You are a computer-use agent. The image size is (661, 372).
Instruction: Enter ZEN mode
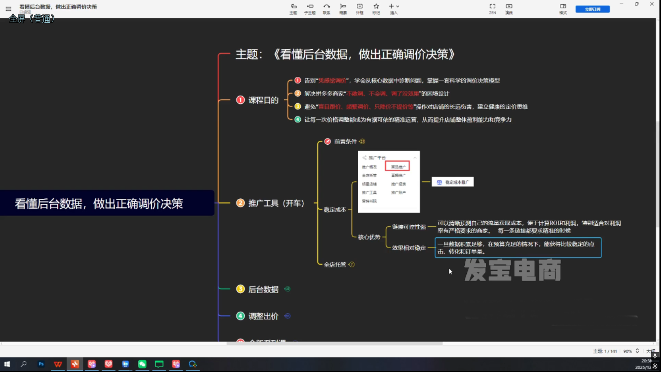[492, 9]
